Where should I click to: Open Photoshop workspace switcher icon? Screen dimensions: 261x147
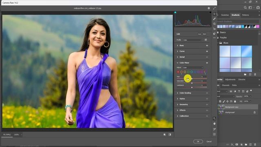click(x=250, y=7)
